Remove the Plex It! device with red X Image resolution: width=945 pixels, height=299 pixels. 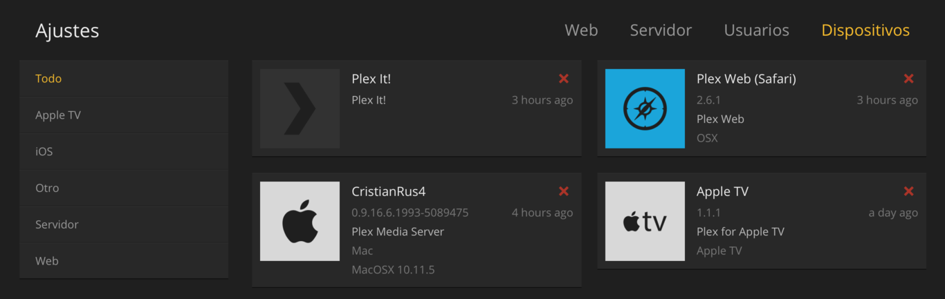pyautogui.click(x=564, y=79)
